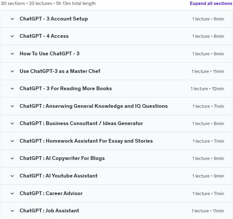Toggle the Job Assistant section chevron
Viewport: 233px width, 219px height.
(x=12, y=211)
